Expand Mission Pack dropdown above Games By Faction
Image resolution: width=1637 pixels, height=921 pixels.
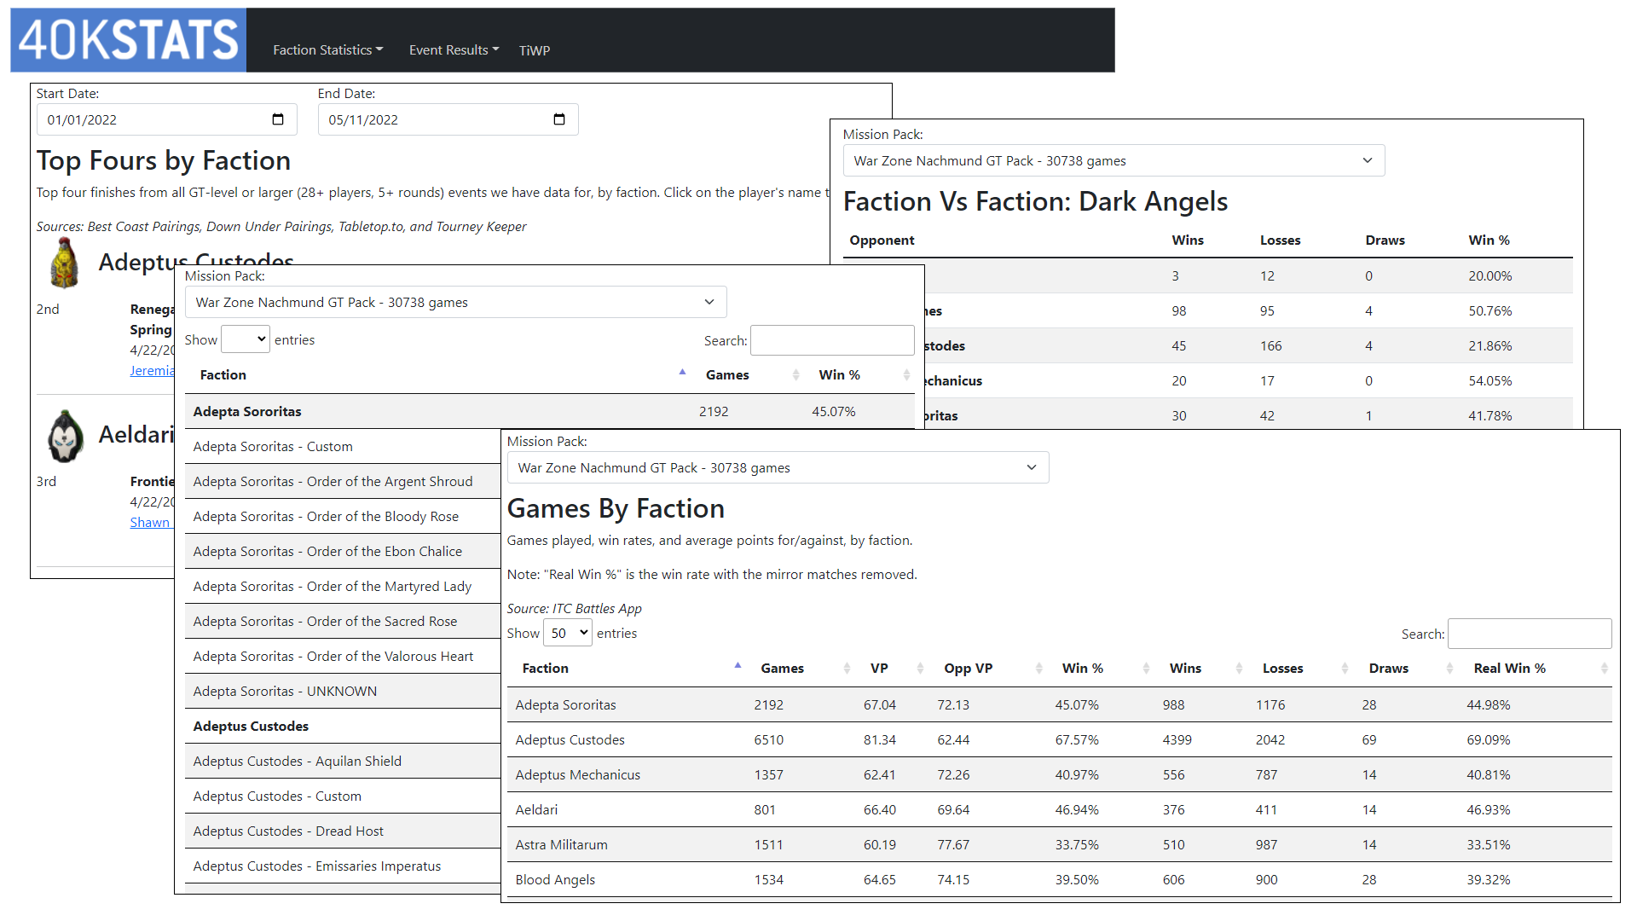778,467
